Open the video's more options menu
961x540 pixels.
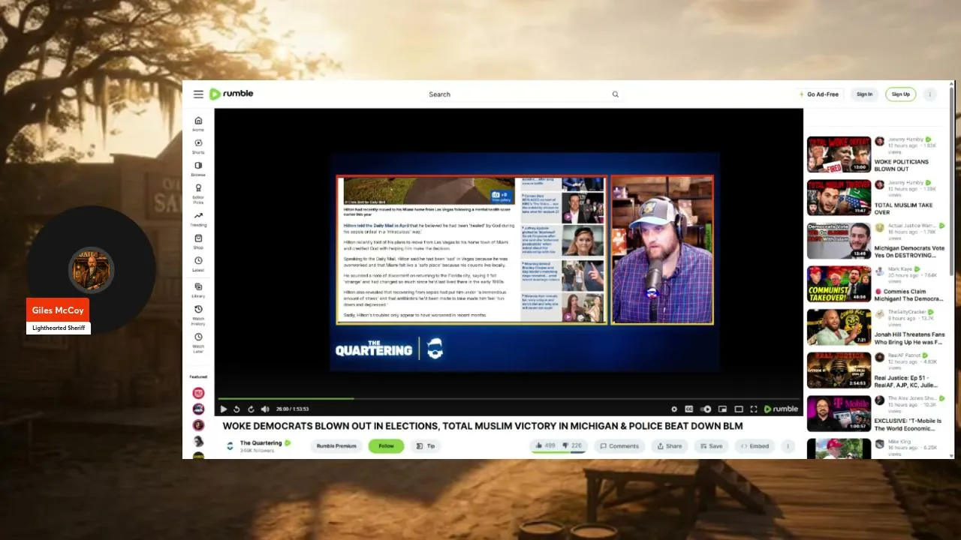click(788, 446)
